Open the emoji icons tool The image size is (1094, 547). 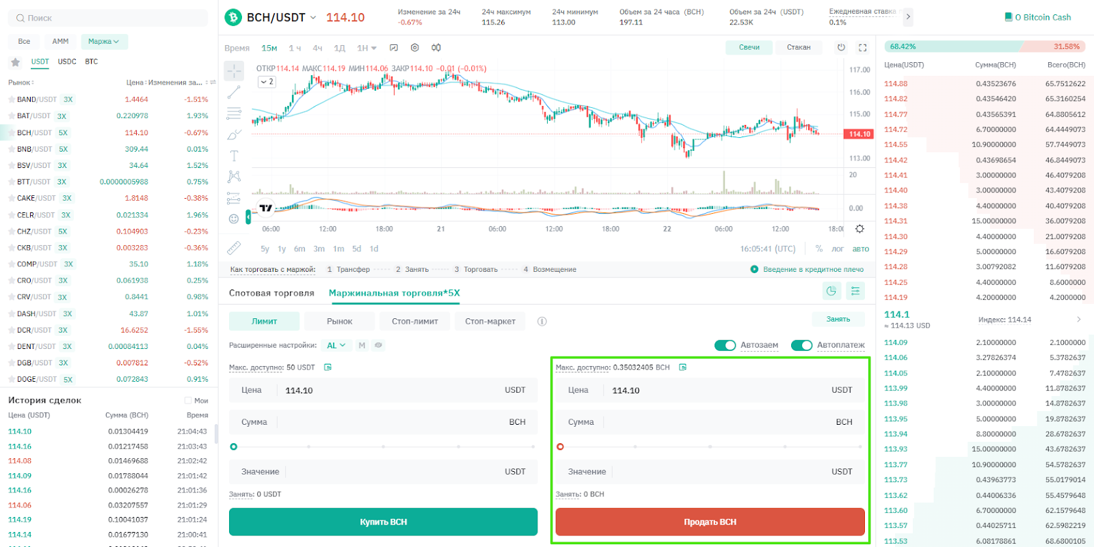click(234, 219)
